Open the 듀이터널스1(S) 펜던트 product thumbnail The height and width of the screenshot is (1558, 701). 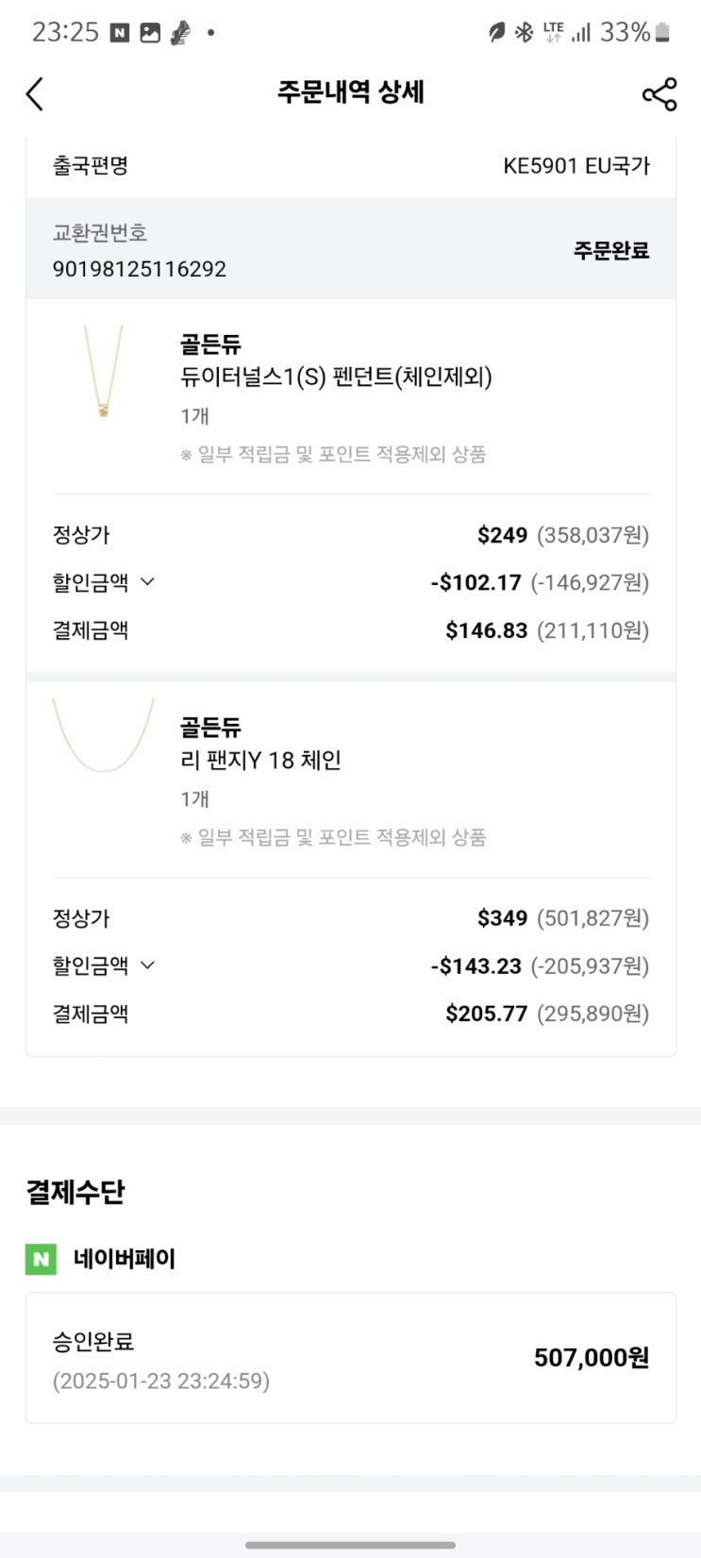(103, 372)
